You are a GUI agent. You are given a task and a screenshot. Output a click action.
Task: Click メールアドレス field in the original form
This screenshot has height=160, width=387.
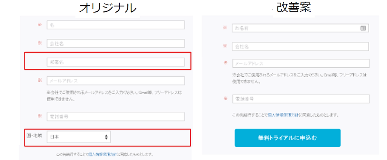[x=116, y=81]
